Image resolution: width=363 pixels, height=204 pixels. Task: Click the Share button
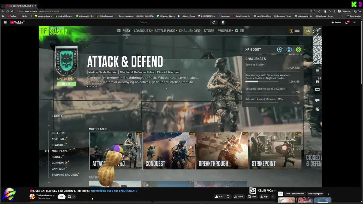point(239,197)
